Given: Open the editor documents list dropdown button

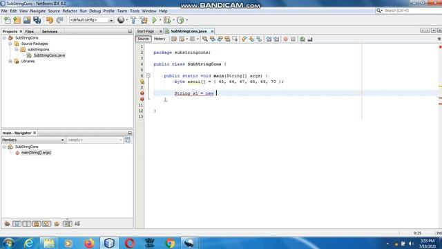Looking at the screenshot, I should 434,30.
